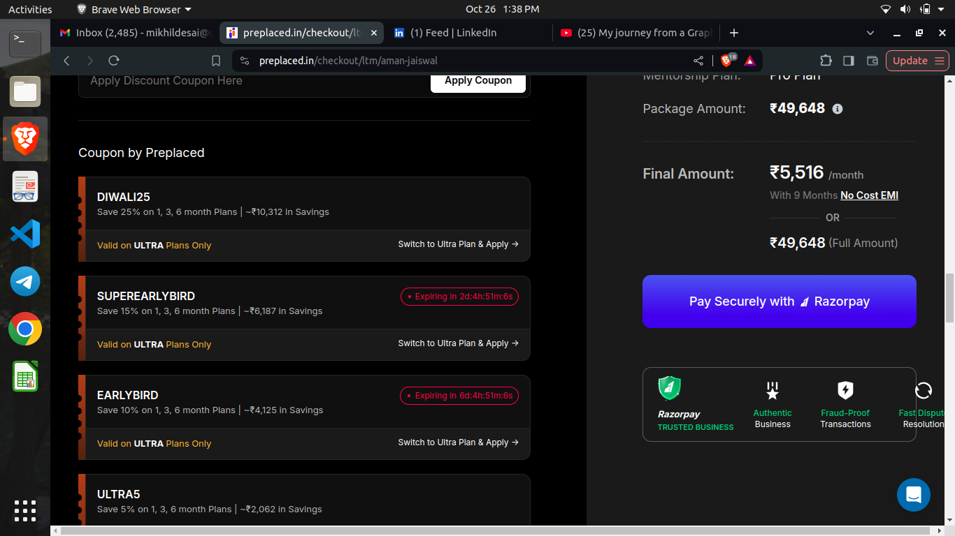Viewport: 955px width, 536px height.
Task: Open the Extensions puzzle icon
Action: click(826, 61)
